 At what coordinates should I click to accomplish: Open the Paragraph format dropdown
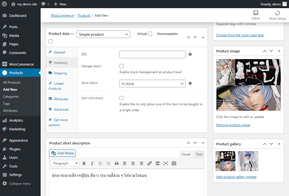(65, 163)
